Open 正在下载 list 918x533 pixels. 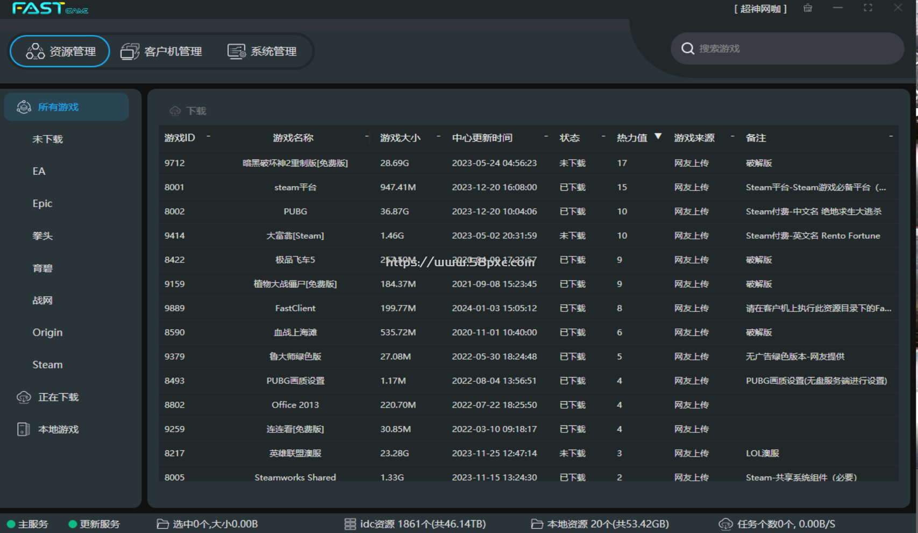pyautogui.click(x=58, y=397)
